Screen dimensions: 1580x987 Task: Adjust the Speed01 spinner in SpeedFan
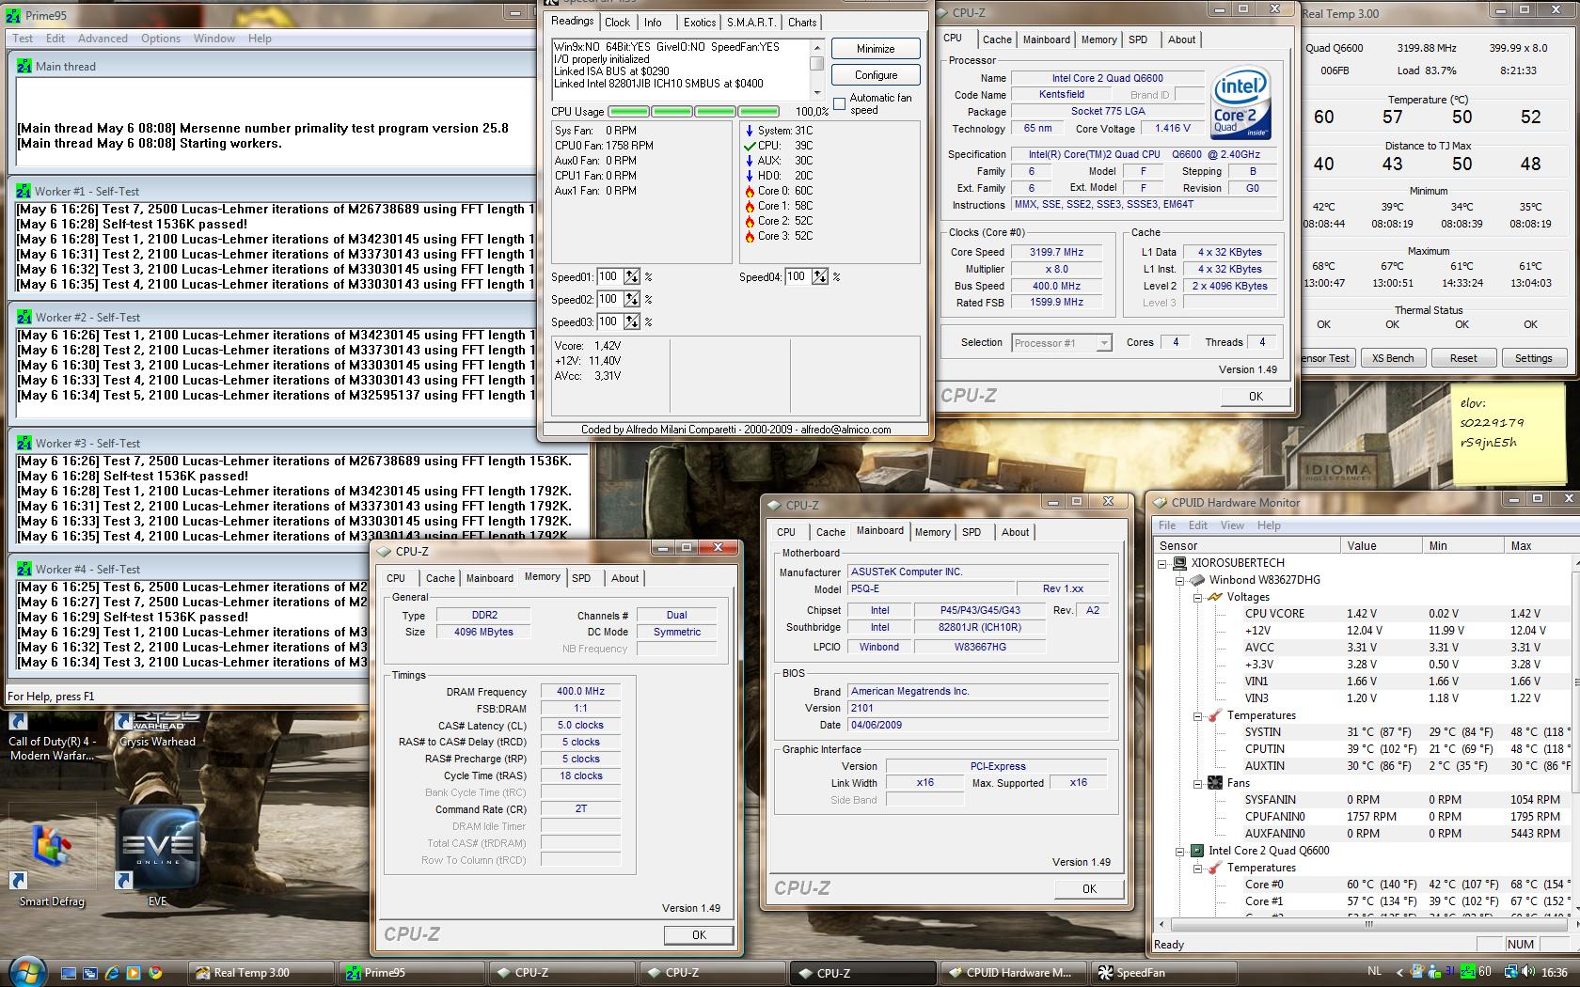632,277
